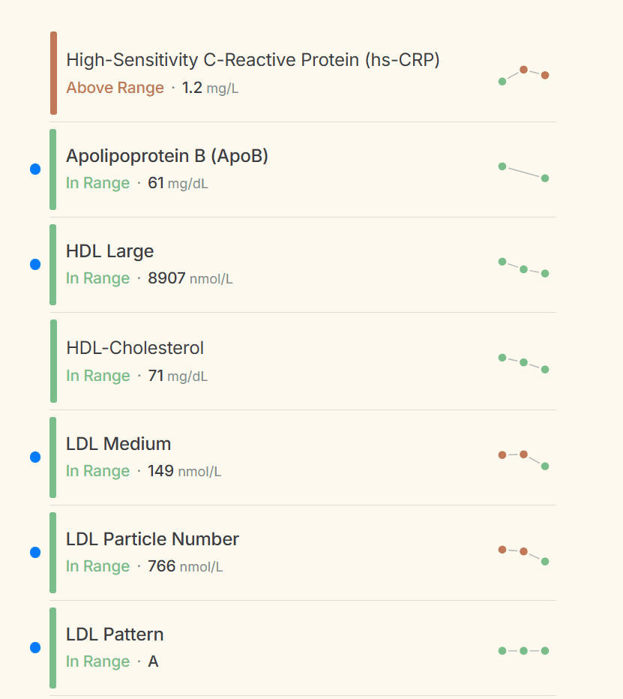Open the LDL Particle Number title
The width and height of the screenshot is (623, 699).
click(152, 539)
